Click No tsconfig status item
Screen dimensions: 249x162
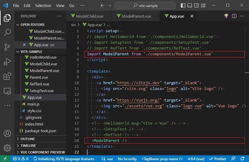[x=127, y=159]
